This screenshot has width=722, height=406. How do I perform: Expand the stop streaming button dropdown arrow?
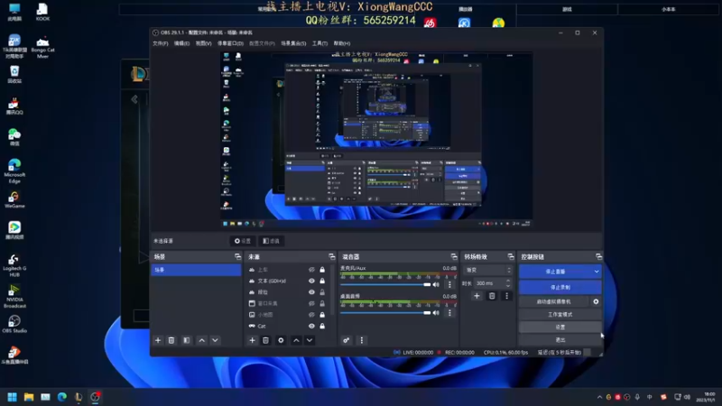pos(597,272)
